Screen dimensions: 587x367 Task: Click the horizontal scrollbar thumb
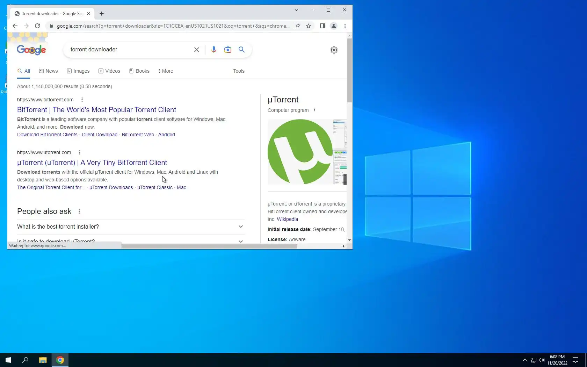click(209, 246)
